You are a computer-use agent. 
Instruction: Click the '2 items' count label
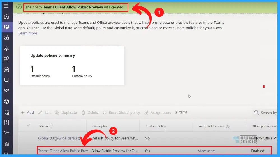point(181,112)
